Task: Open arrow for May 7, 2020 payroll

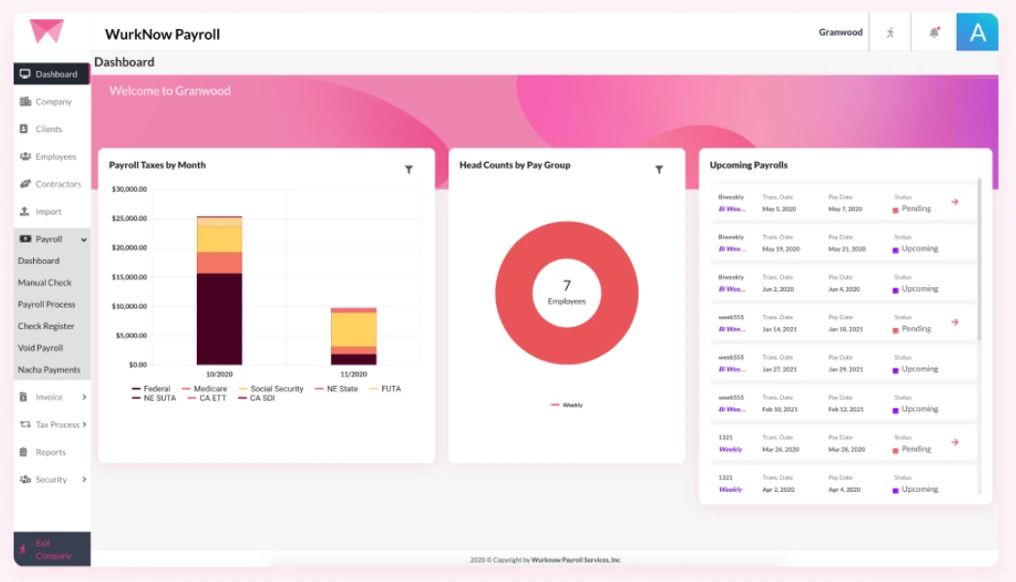Action: (x=955, y=202)
